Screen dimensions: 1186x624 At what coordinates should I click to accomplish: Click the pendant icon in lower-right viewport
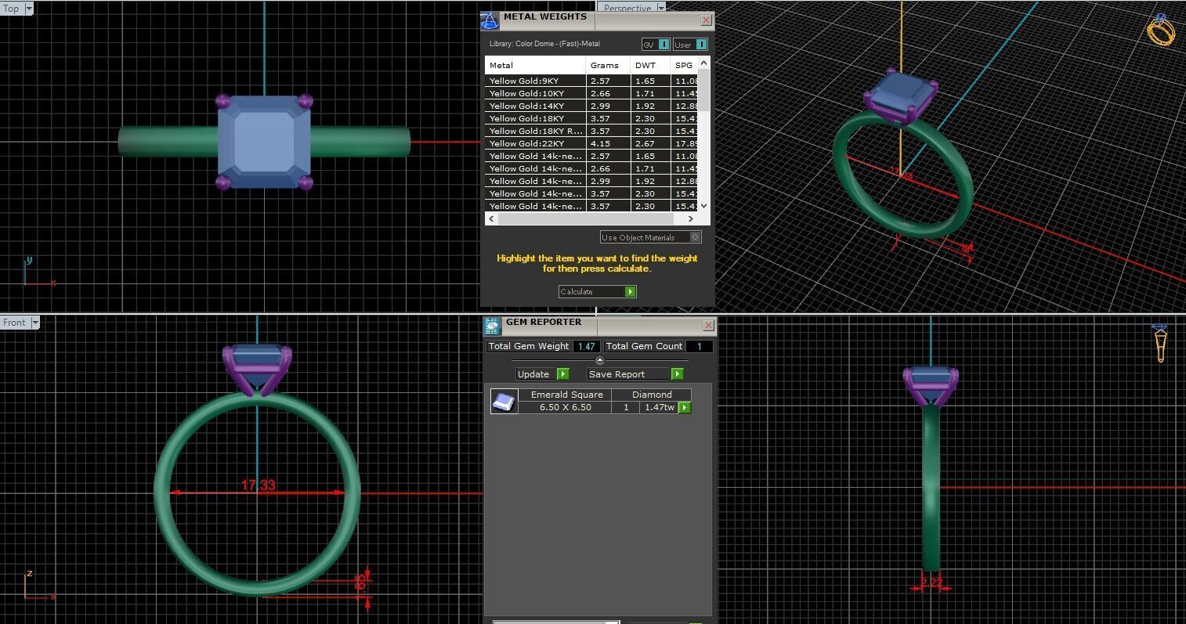click(x=1160, y=343)
